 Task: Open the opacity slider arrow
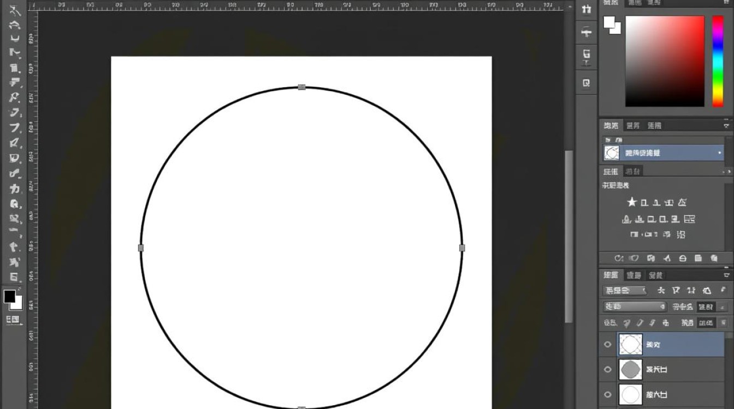tap(721, 307)
